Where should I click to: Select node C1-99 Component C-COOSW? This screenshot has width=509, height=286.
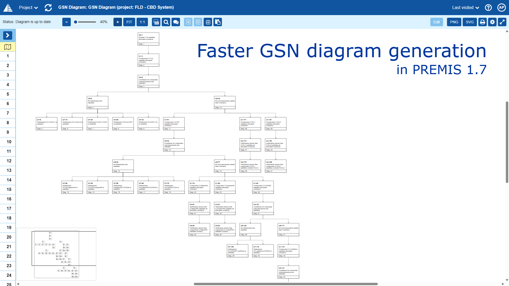(x=263, y=187)
